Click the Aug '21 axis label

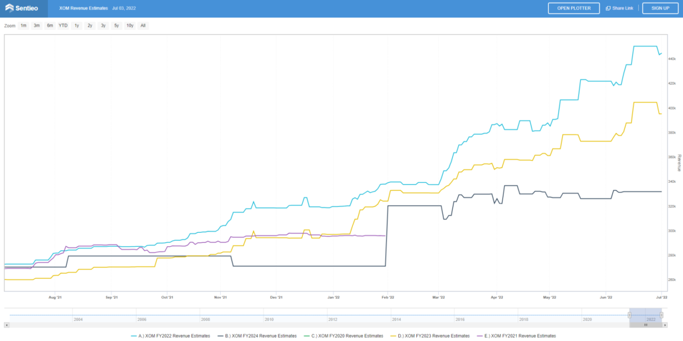[55, 297]
